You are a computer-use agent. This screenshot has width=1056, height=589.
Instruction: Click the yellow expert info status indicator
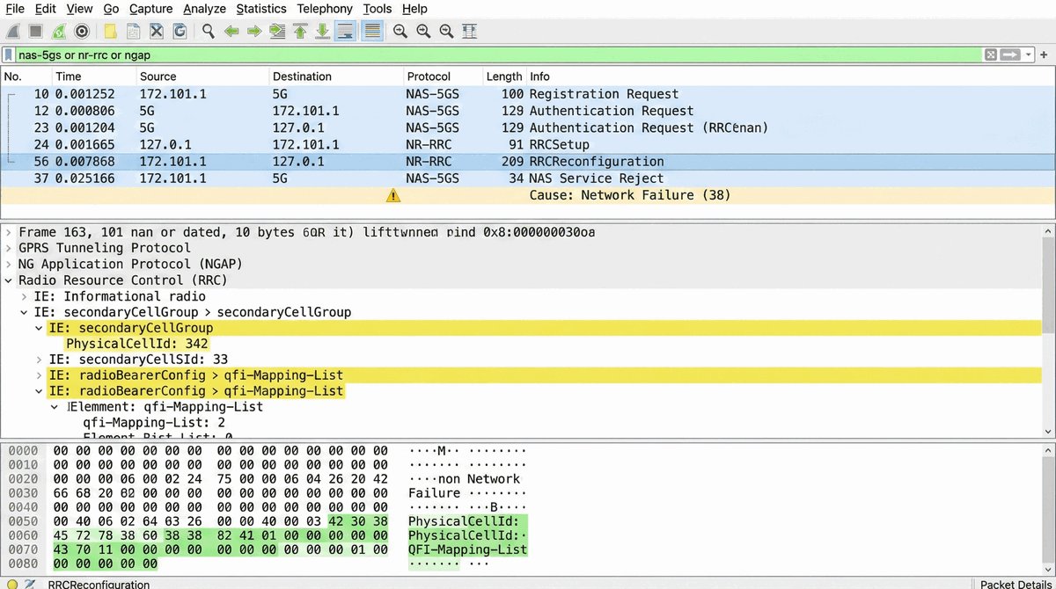(x=12, y=584)
